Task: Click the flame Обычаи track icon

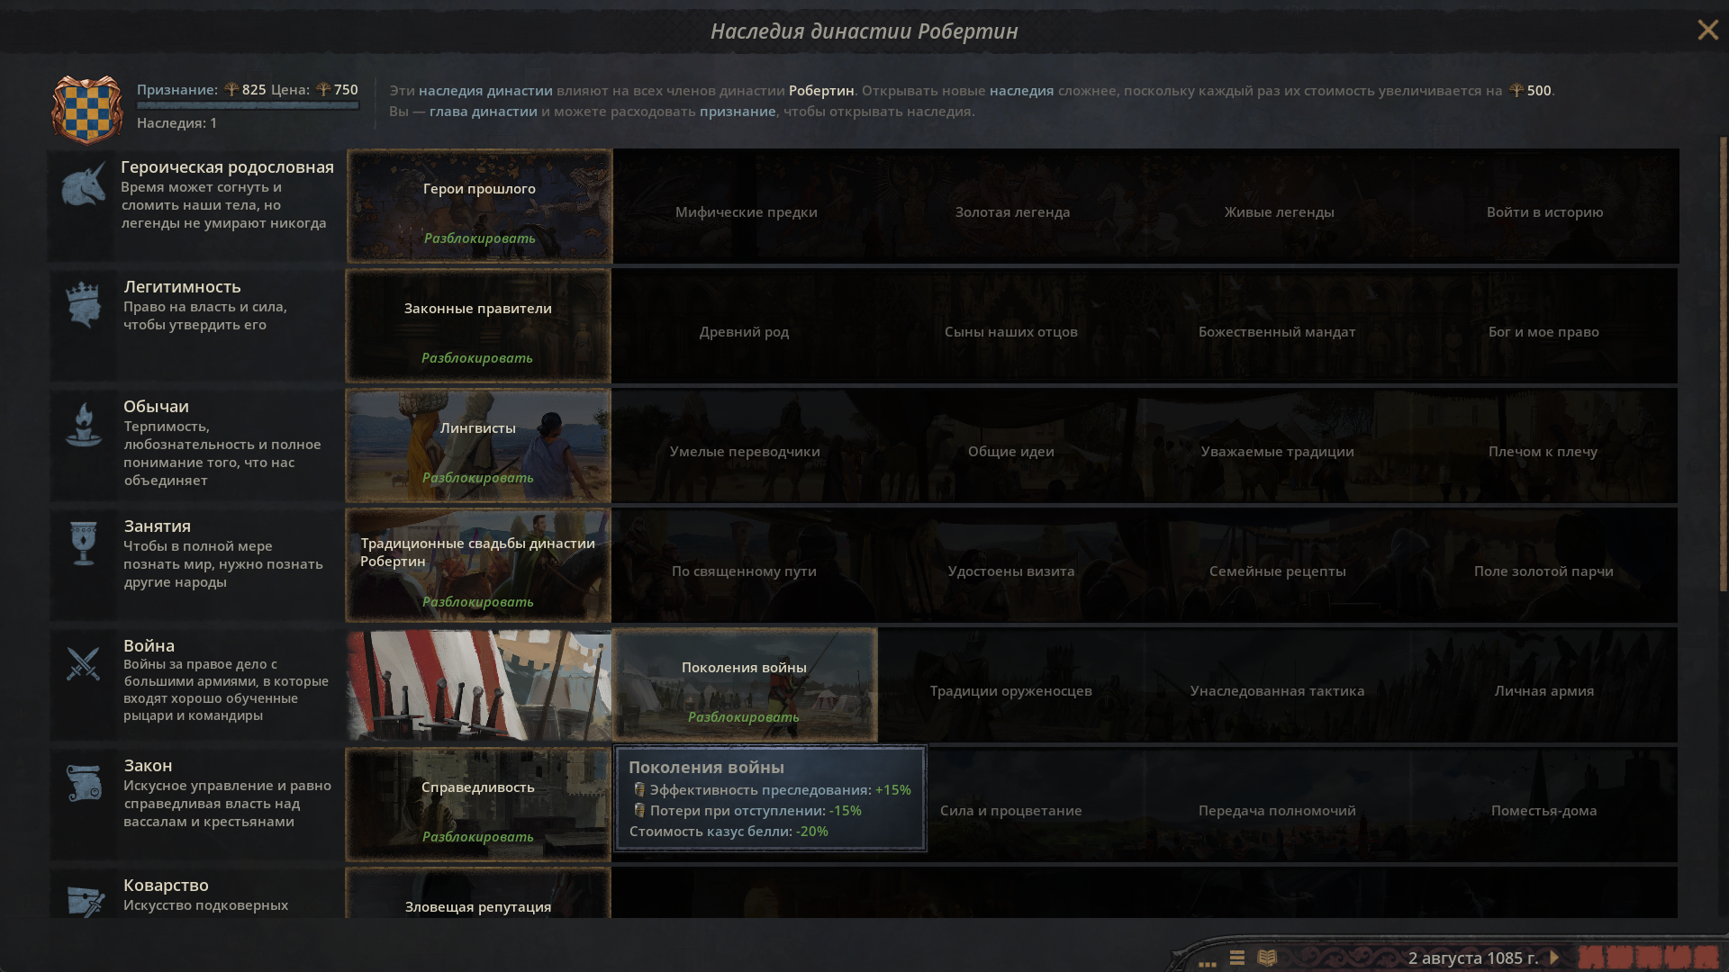Action: (x=83, y=424)
